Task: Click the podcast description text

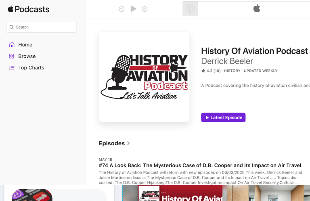Action: point(256,86)
